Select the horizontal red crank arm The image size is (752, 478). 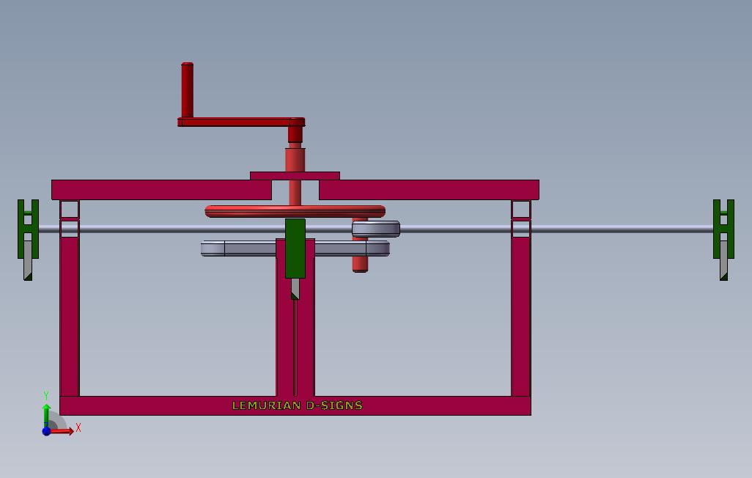[240, 122]
